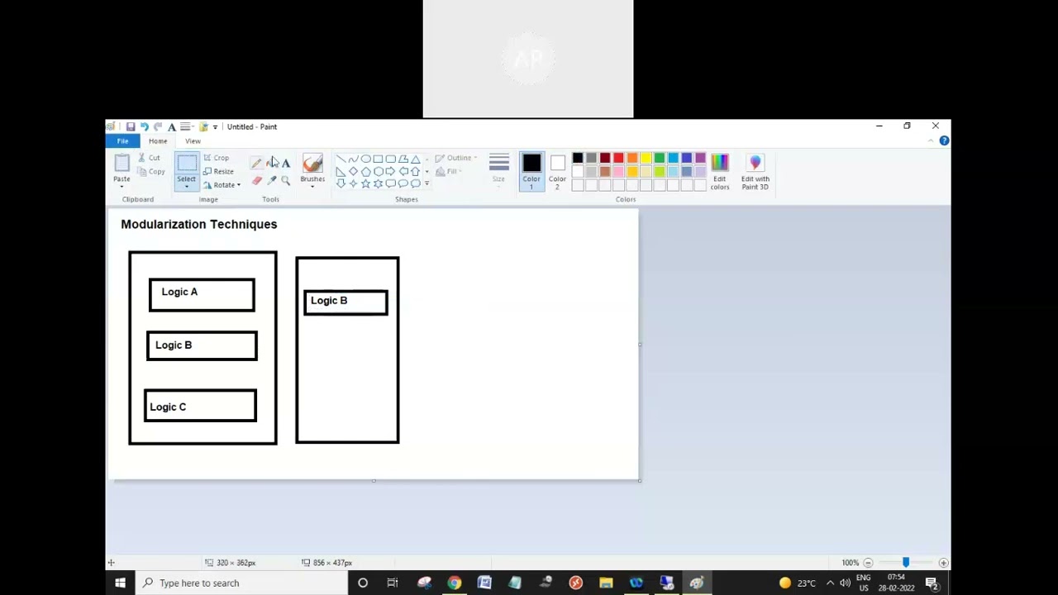Choose the Triangle shape
1058x595 pixels.
415,159
